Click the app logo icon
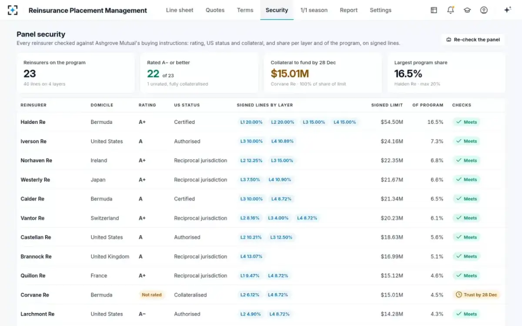This screenshot has width=522, height=326. [x=13, y=10]
